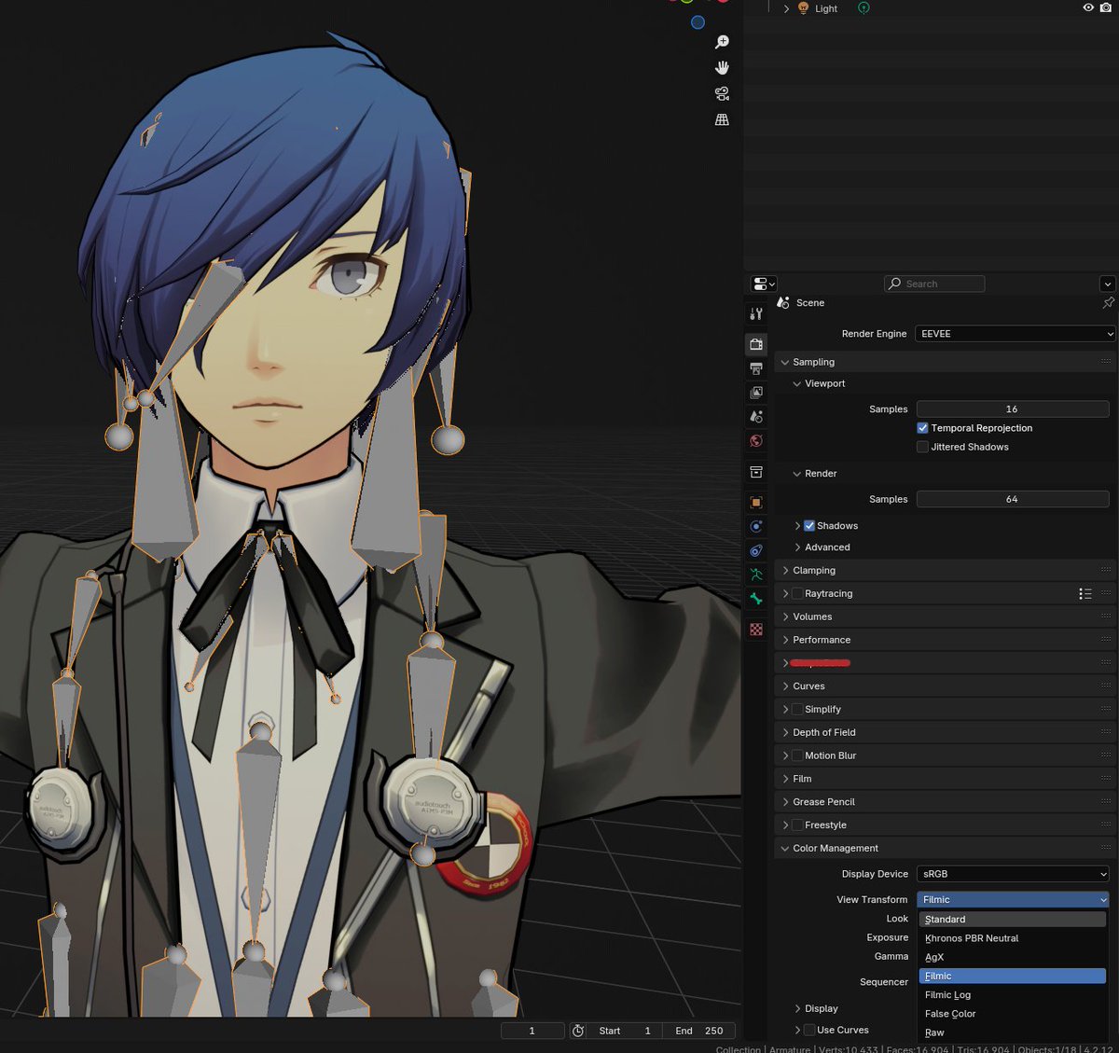Enable the Motion Blur checkbox
This screenshot has width=1119, height=1053.
coord(797,756)
